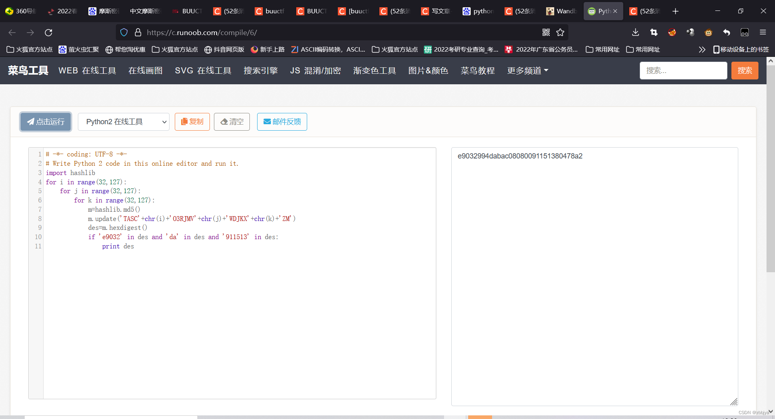Image resolution: width=775 pixels, height=419 pixels.
Task: Open the mobile bookmarks folder (移动设备上的书签)
Action: pyautogui.click(x=741, y=50)
